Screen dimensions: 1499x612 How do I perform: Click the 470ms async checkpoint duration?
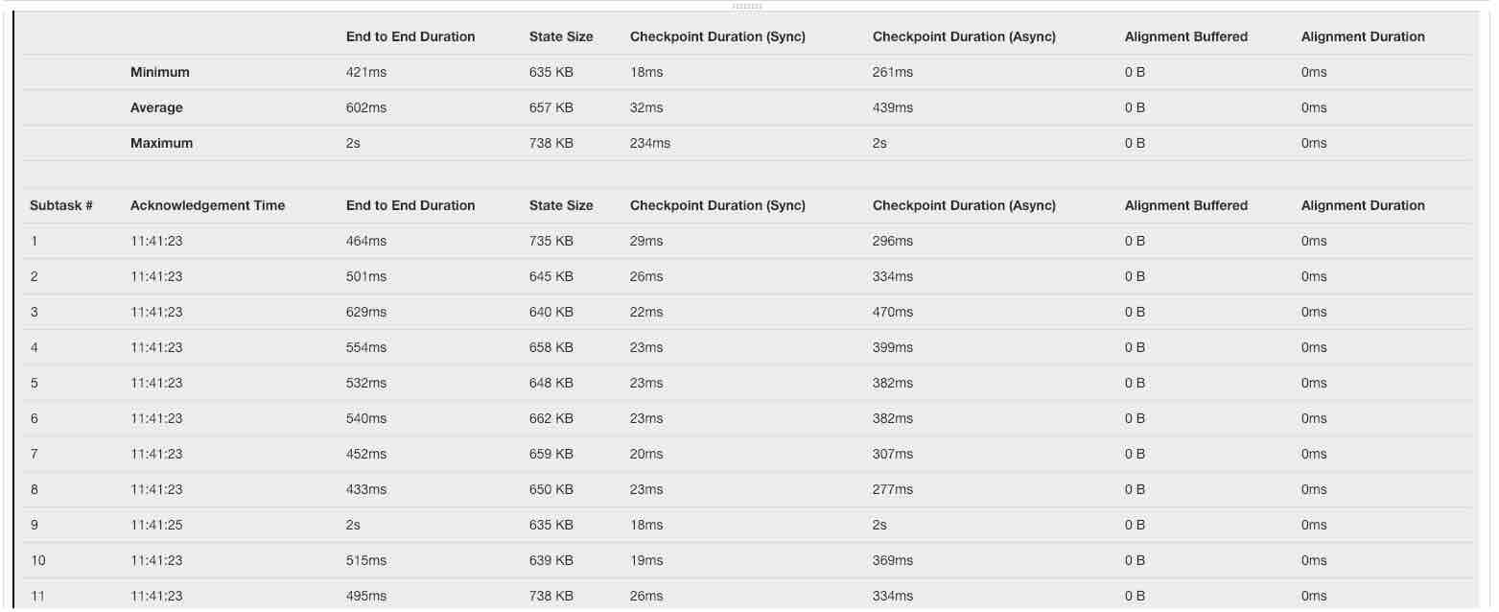click(x=893, y=312)
